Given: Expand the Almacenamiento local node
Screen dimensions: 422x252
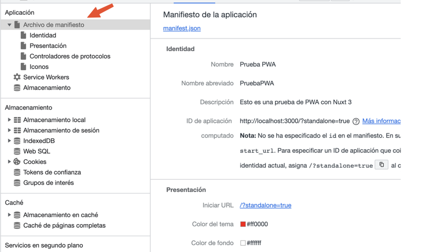Looking at the screenshot, I should point(9,120).
